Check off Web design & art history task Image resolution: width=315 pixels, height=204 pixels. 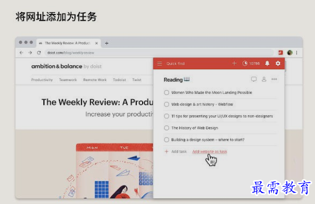166,104
